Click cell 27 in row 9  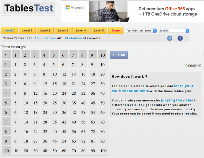(x=35, y=141)
